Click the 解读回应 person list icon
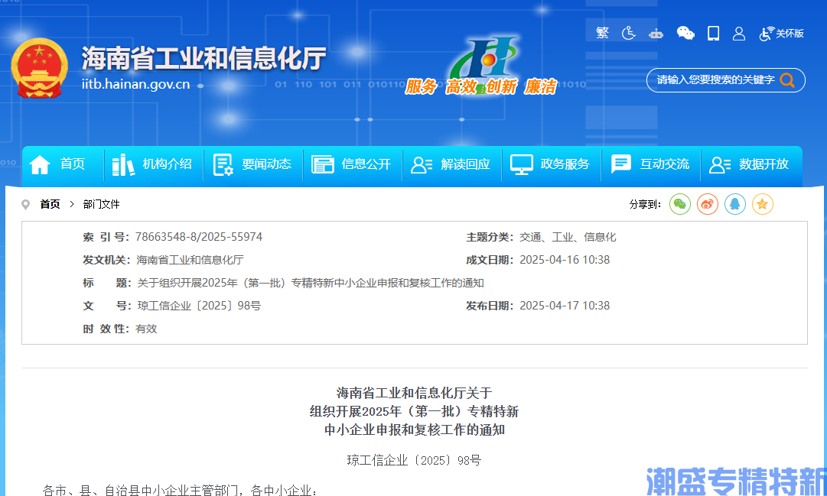827x496 pixels. click(422, 164)
